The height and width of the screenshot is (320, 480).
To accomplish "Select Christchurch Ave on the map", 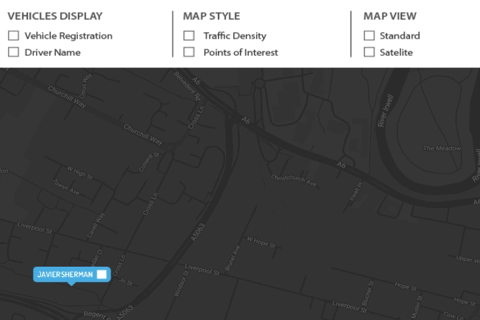I will coord(293,180).
